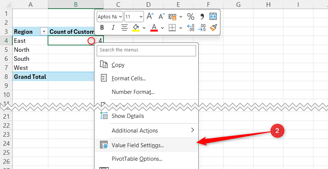The height and width of the screenshot is (169, 328).
Task: Choose Show Details menu entry
Action: coord(146,116)
